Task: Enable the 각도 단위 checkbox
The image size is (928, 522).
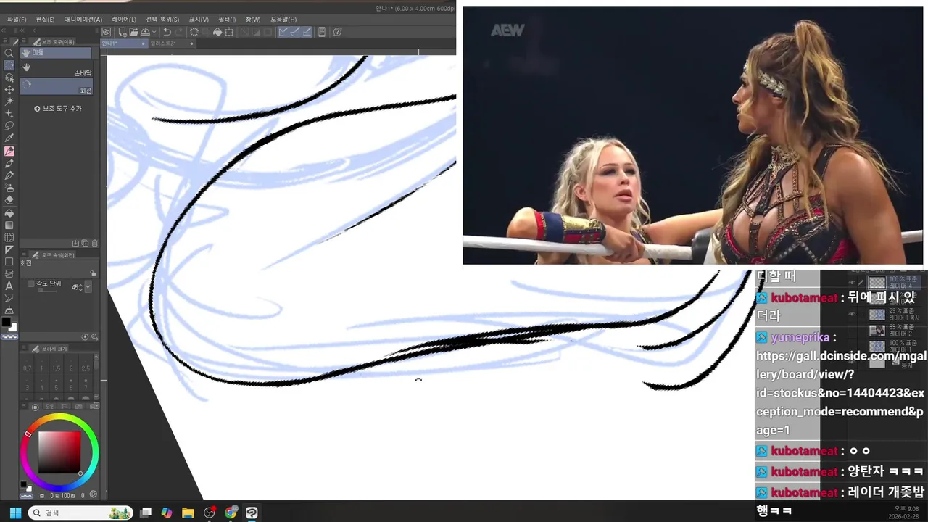Action: pos(30,284)
